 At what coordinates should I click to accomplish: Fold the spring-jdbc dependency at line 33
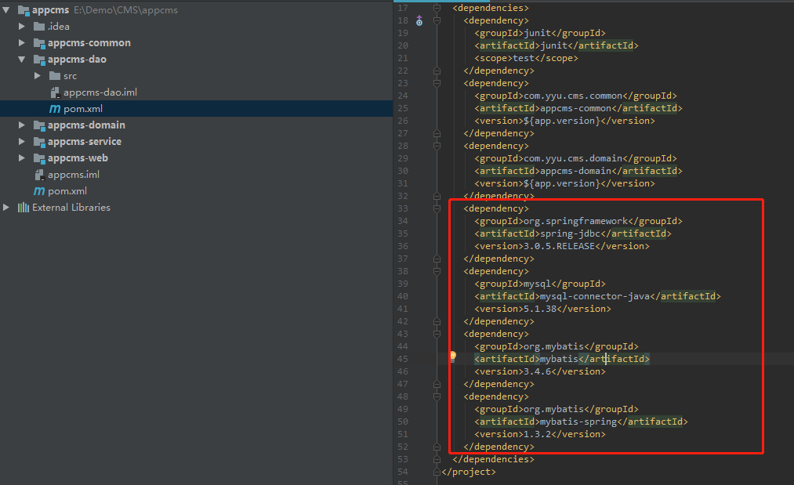(x=437, y=208)
